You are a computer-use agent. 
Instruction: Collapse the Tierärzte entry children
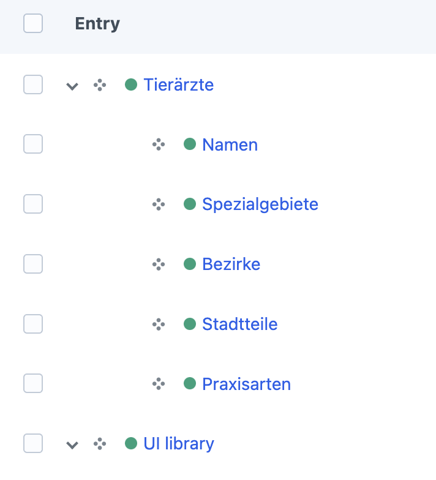click(72, 86)
